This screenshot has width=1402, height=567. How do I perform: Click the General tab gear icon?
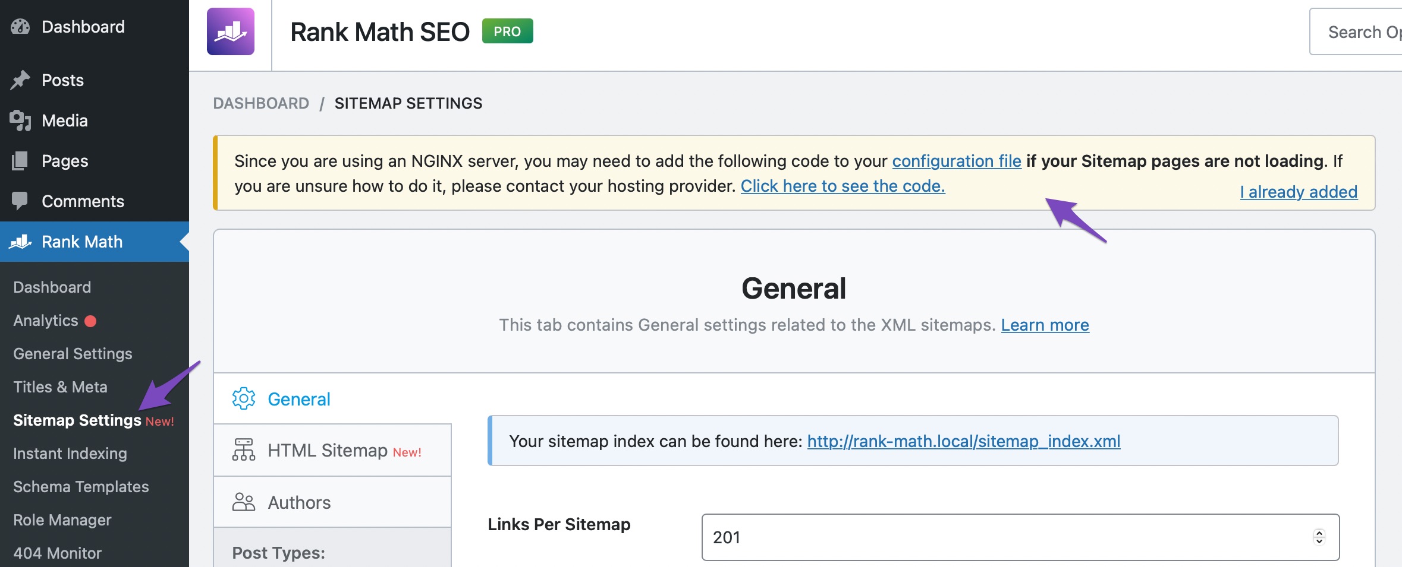coord(244,399)
